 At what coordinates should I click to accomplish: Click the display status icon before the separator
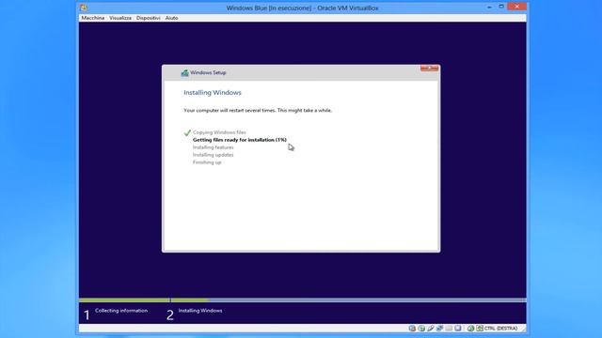tap(458, 328)
